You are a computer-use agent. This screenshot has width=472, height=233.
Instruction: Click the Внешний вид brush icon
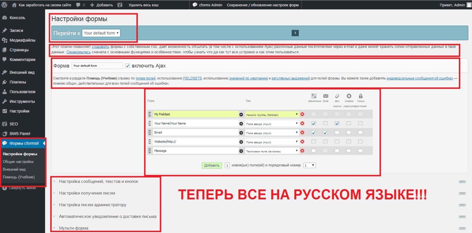5,72
